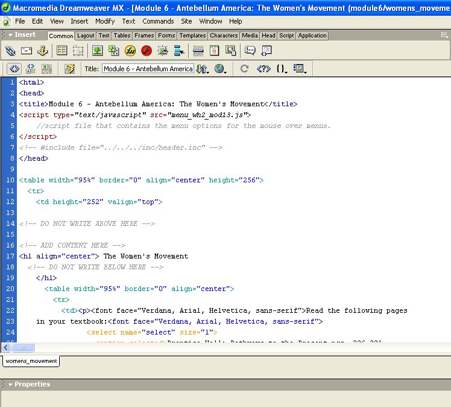This screenshot has height=407, width=451.
Task: Open the View menu
Action: pos(57,21)
